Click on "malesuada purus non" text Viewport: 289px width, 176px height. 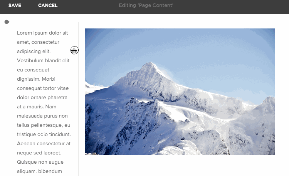tap(42, 116)
